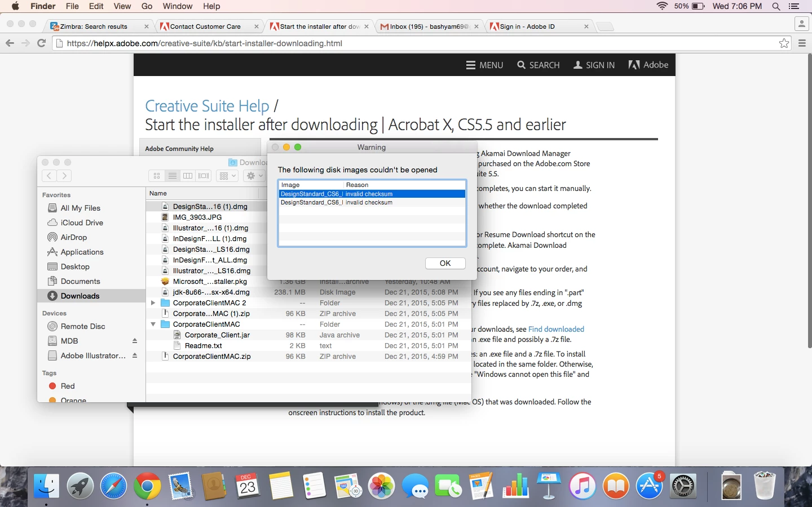The width and height of the screenshot is (812, 507).
Task: Open the Notes app in Dock
Action: (281, 486)
